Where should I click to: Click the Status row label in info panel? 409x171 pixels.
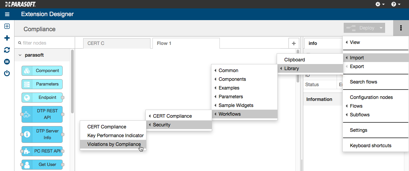coord(312,84)
